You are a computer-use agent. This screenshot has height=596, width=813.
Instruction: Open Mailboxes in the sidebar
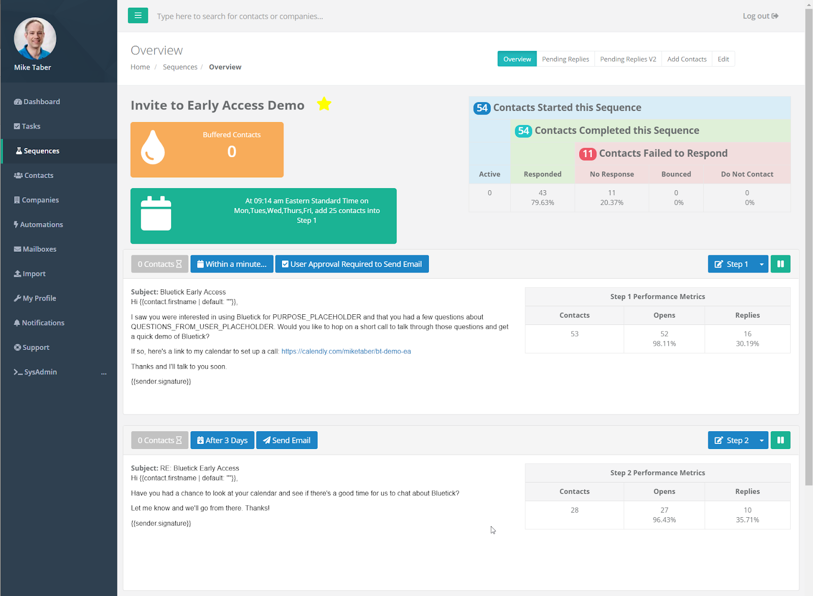[x=35, y=249]
